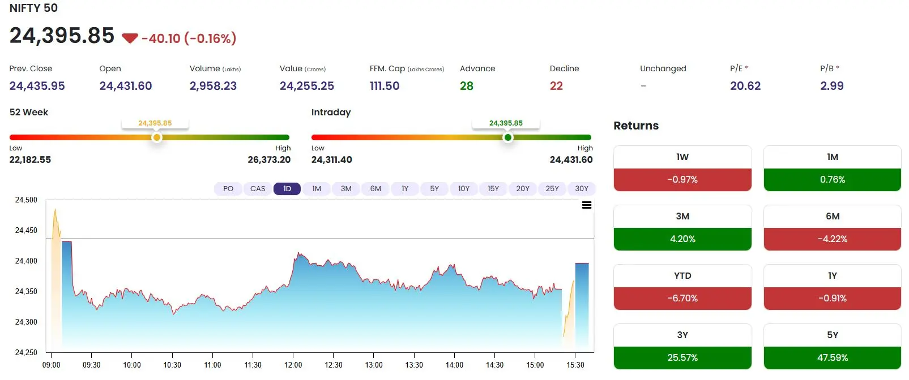Switch chart to 15Y range
The width and height of the screenshot is (909, 380).
(493, 189)
